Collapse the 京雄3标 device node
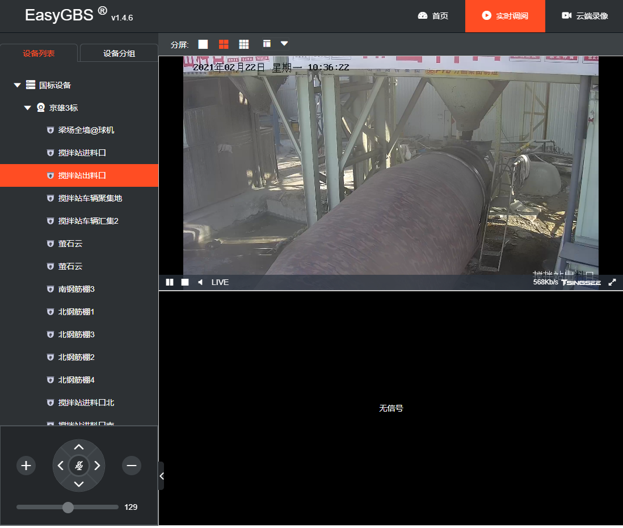This screenshot has height=528, width=623. [x=27, y=108]
